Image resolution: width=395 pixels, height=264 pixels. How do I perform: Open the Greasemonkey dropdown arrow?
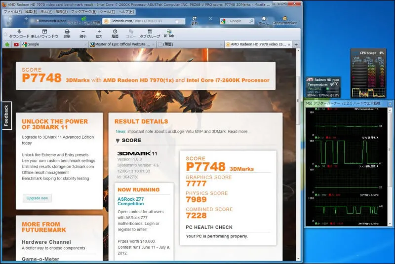(x=299, y=21)
